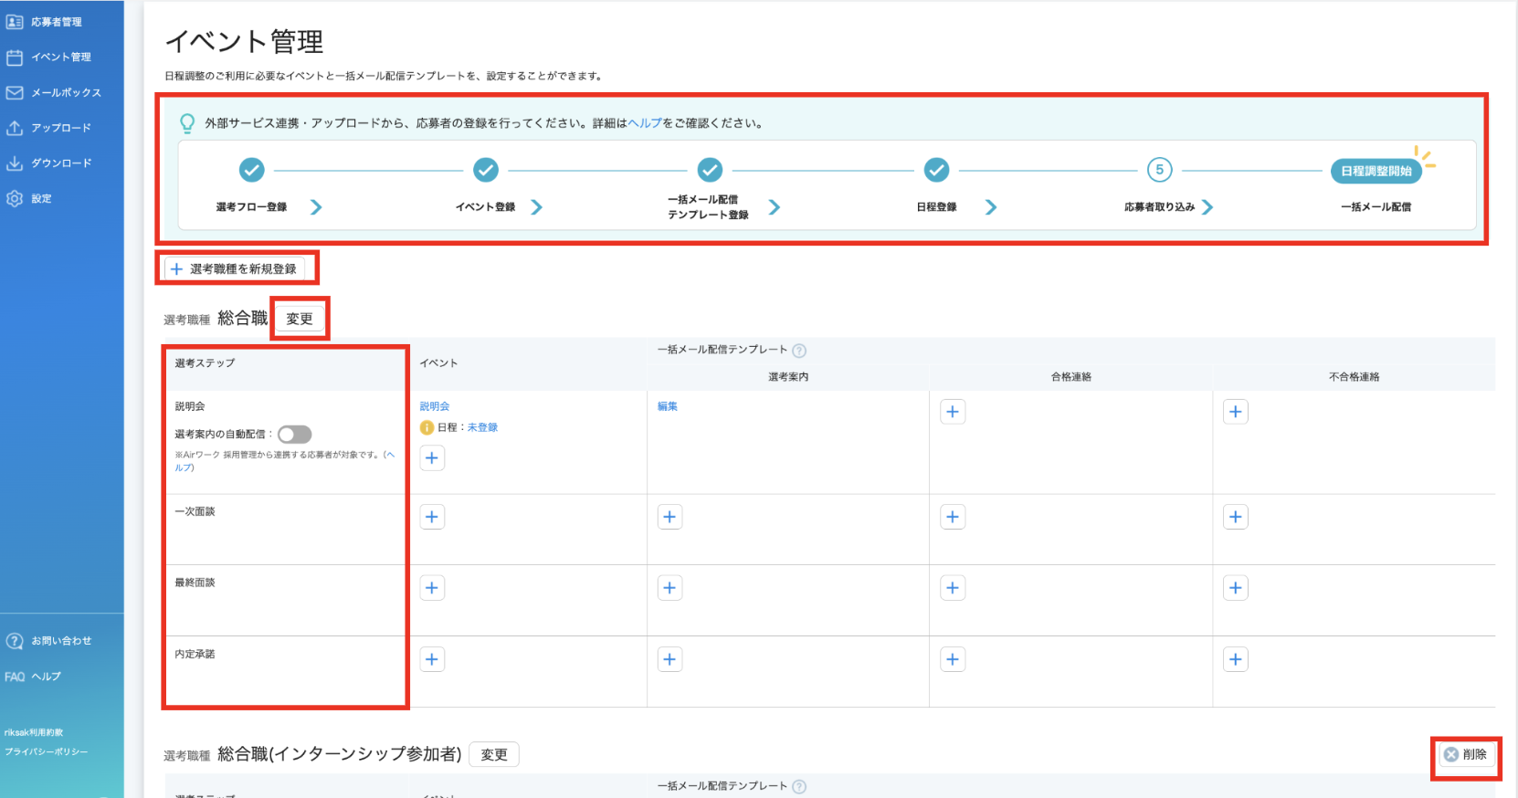Go to アップロード in the sidebar
The image size is (1518, 798).
pos(48,128)
